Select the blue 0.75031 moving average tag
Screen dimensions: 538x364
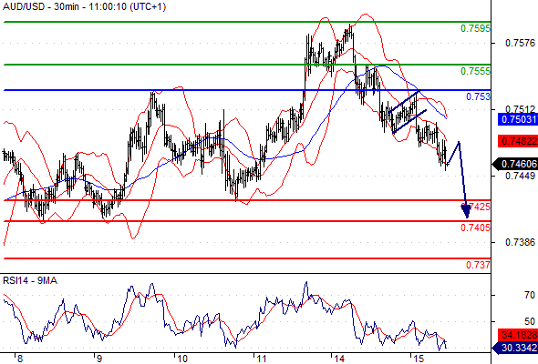click(x=518, y=119)
